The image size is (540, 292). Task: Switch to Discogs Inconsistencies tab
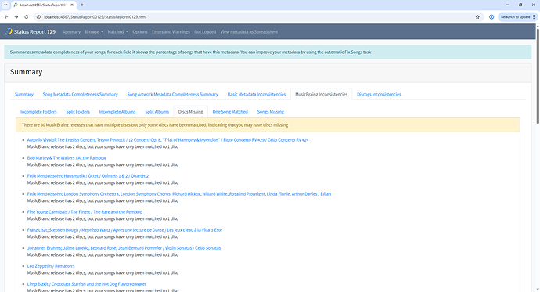379,95
